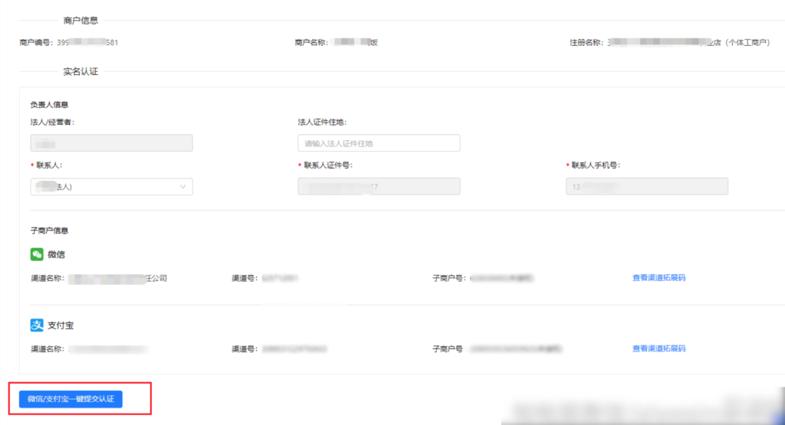This screenshot has width=785, height=425.
Task: Click the 实名认证 section heading
Action: click(x=80, y=71)
